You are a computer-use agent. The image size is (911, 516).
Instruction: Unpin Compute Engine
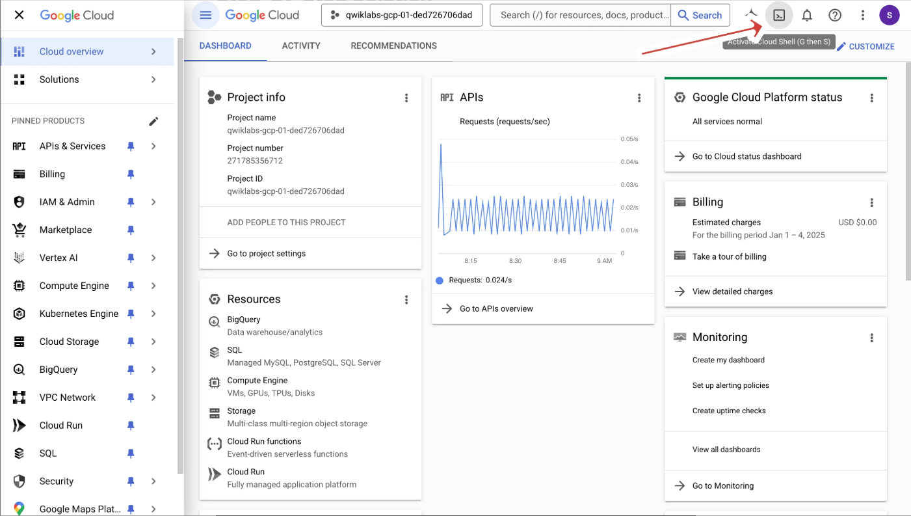131,286
